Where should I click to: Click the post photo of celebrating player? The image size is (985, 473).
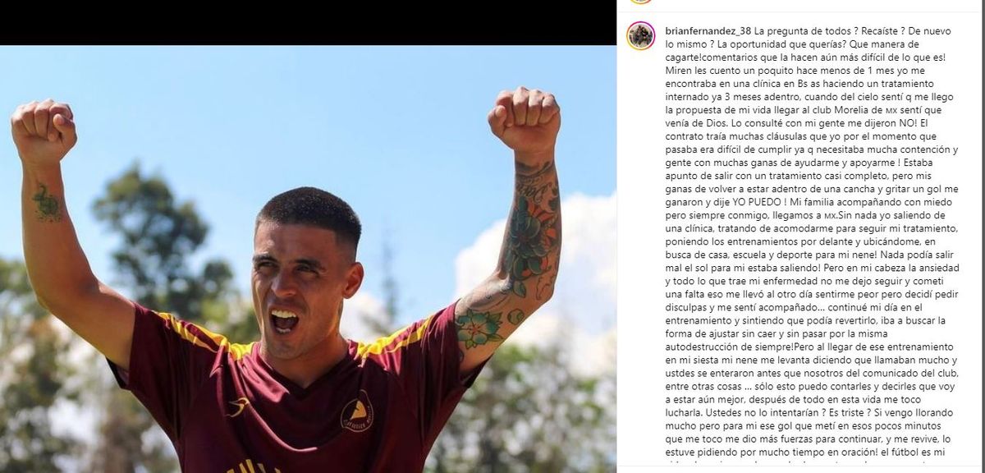point(308,259)
